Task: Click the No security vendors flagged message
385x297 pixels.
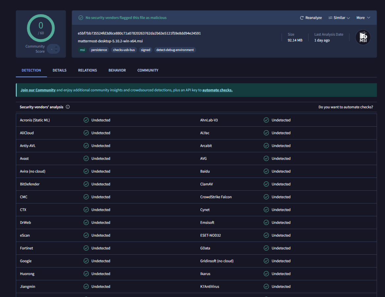Action: point(126,18)
